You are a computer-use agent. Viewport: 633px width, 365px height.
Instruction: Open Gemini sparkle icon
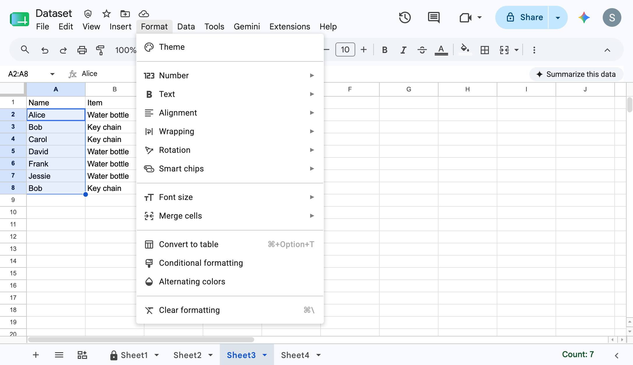tap(584, 17)
